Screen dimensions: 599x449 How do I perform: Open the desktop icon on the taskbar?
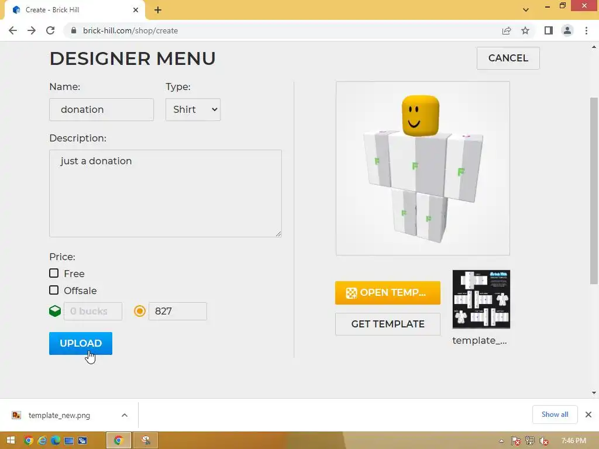[69, 441]
